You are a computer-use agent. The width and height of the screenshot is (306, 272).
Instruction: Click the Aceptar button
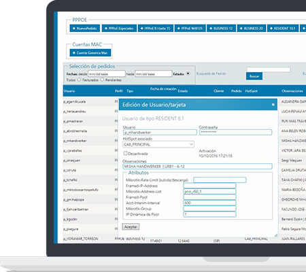tap(131, 226)
